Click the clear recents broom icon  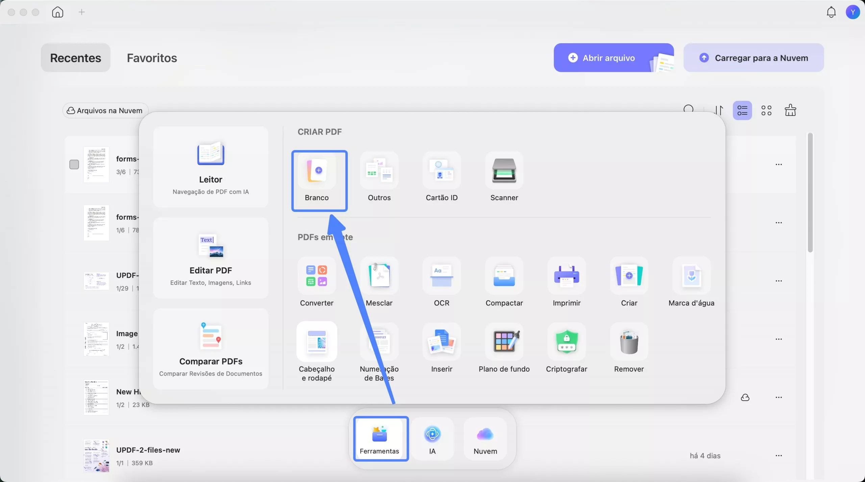[790, 110]
